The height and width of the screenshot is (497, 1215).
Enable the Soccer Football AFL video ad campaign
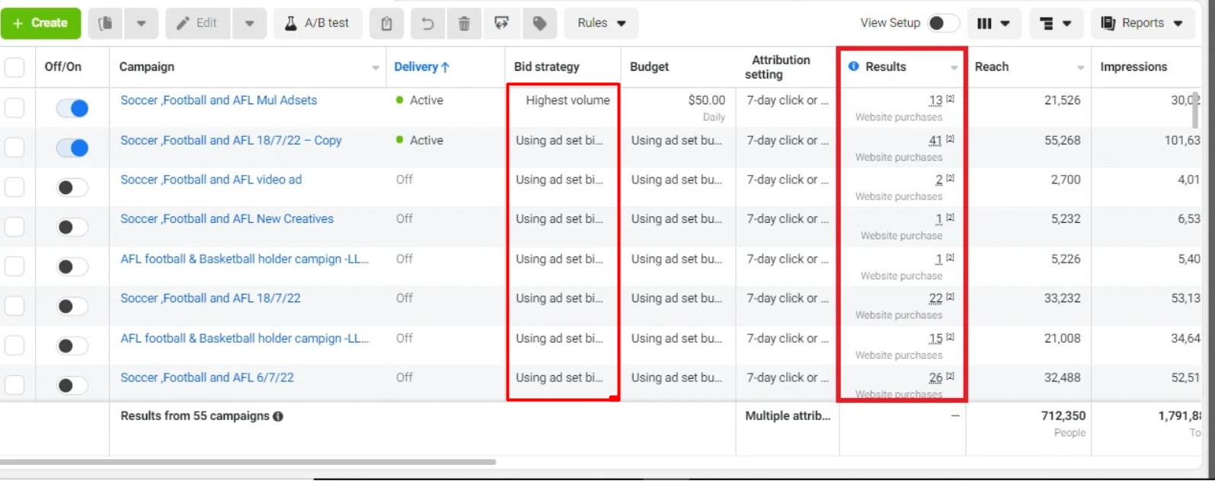[x=72, y=188]
